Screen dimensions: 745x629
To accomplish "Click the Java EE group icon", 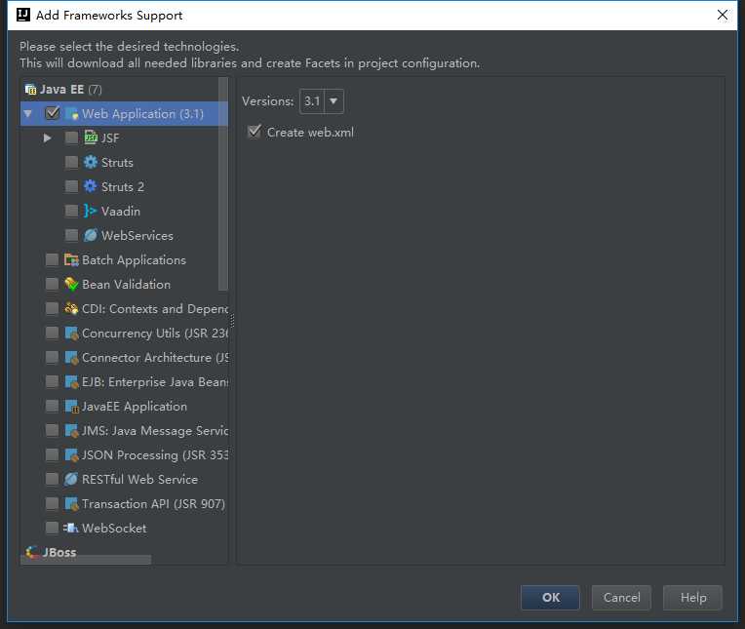I will coord(30,90).
